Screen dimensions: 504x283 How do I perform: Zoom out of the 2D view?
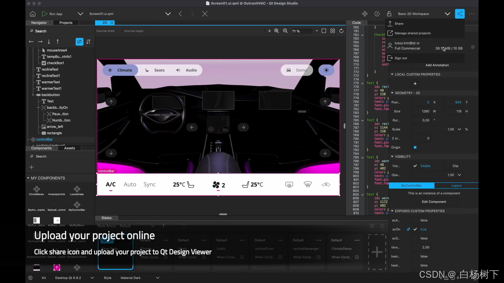285,31
